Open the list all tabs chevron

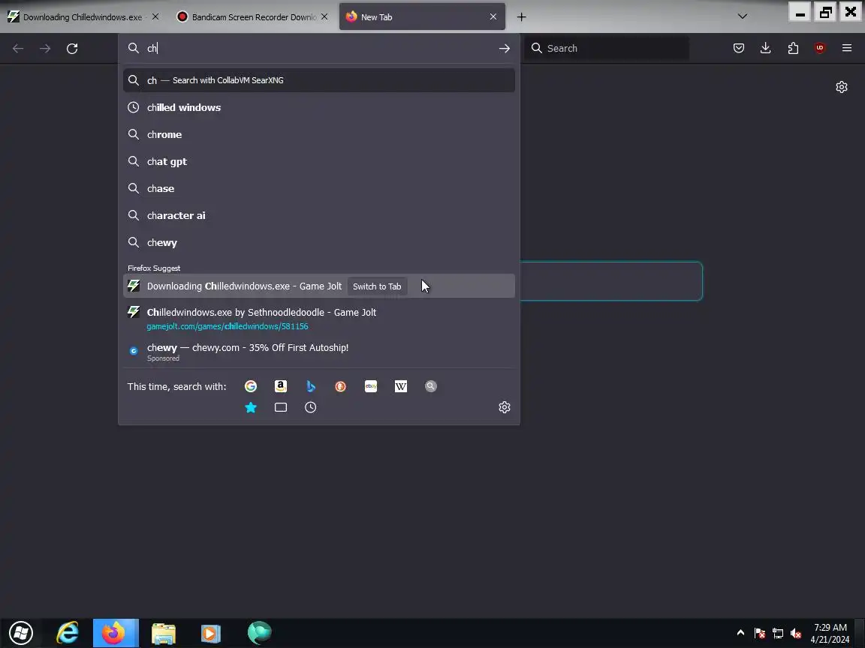tap(743, 16)
